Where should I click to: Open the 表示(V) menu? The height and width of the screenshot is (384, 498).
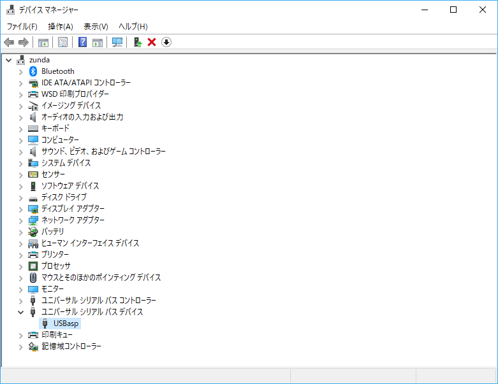pyautogui.click(x=96, y=26)
